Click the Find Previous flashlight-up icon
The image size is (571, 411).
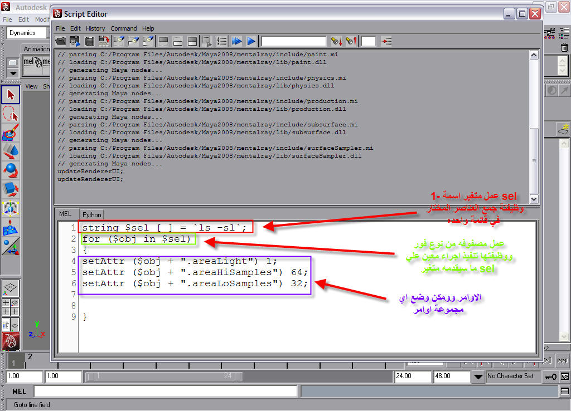pyautogui.click(x=351, y=41)
